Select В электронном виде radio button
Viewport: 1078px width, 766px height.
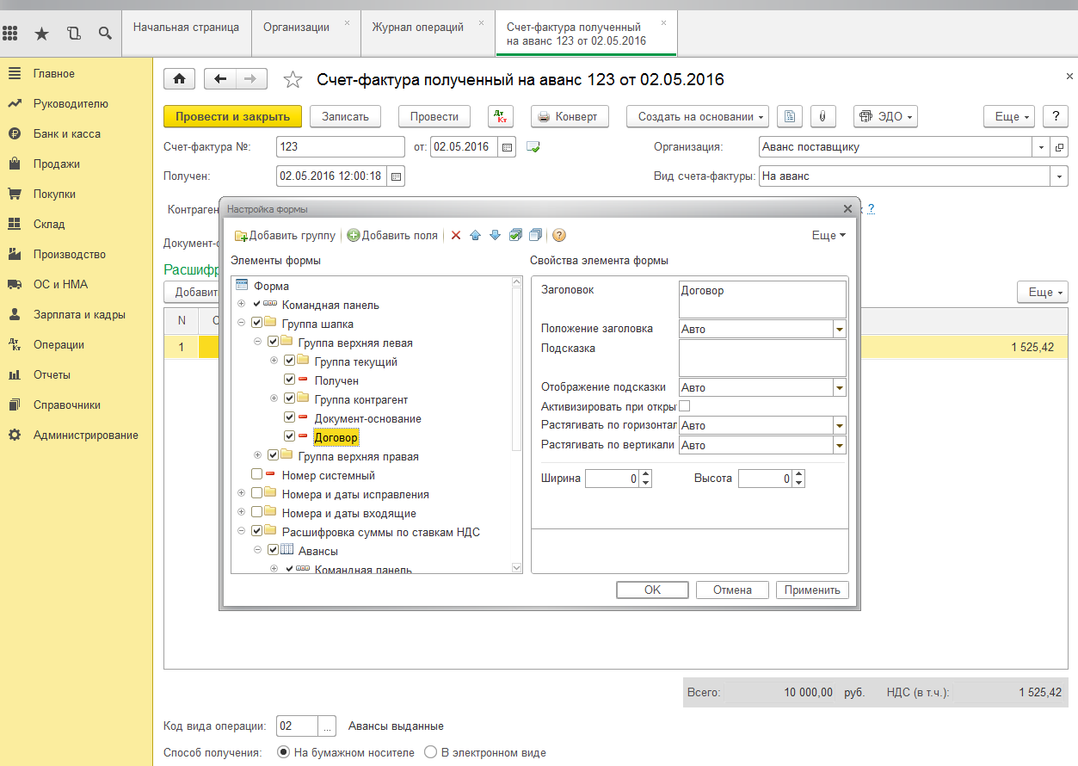pos(431,752)
